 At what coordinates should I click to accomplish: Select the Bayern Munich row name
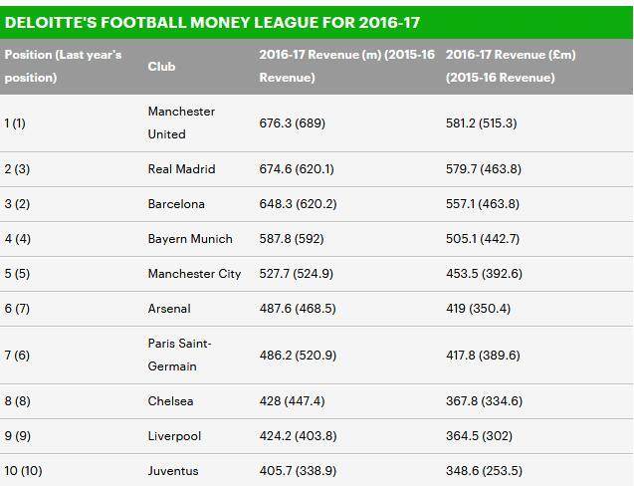click(190, 239)
